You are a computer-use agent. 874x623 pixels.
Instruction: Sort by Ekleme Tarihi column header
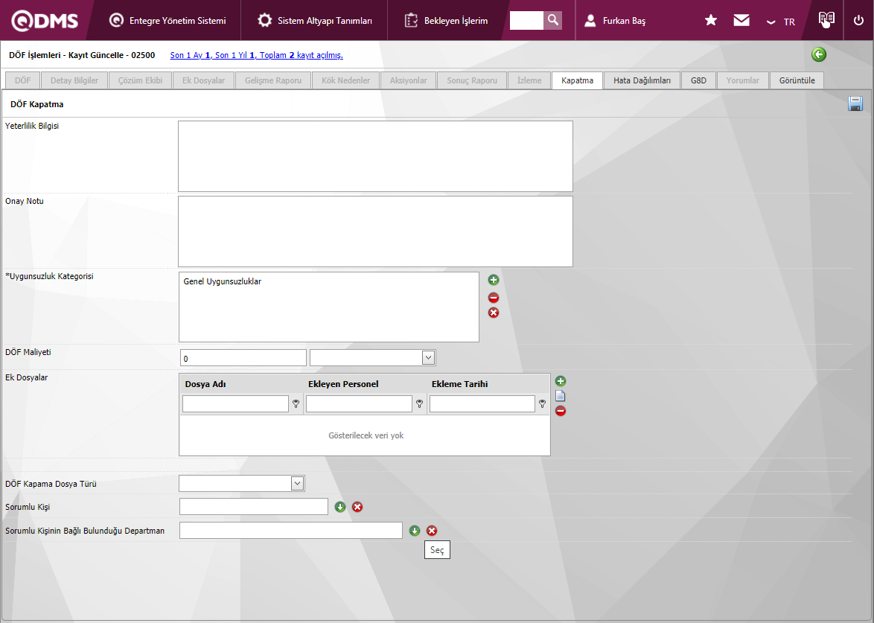point(459,384)
